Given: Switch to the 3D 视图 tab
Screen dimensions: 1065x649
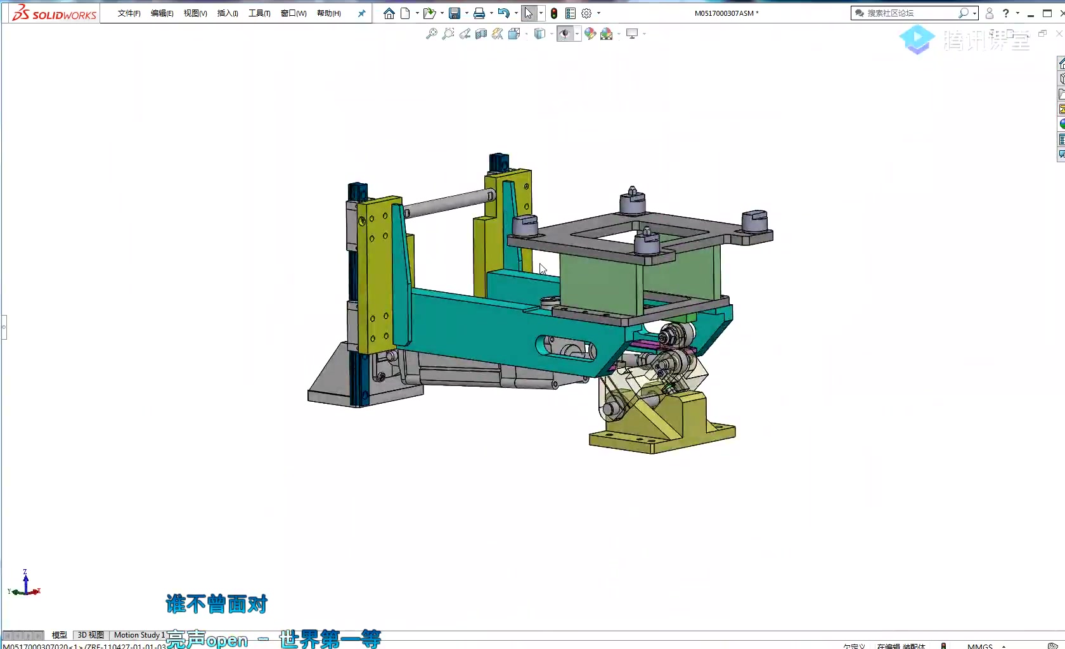Looking at the screenshot, I should pyautogui.click(x=91, y=635).
